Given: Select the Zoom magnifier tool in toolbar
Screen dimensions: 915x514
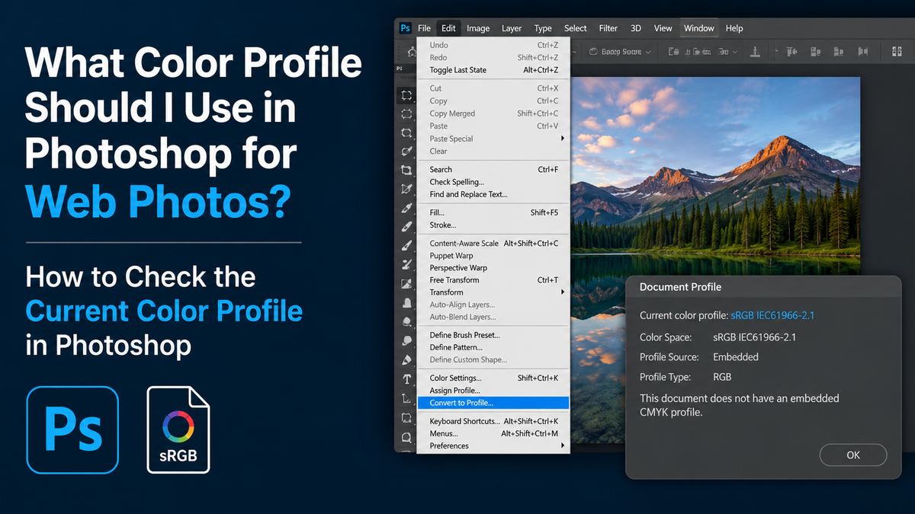Looking at the screenshot, I should coord(406,437).
